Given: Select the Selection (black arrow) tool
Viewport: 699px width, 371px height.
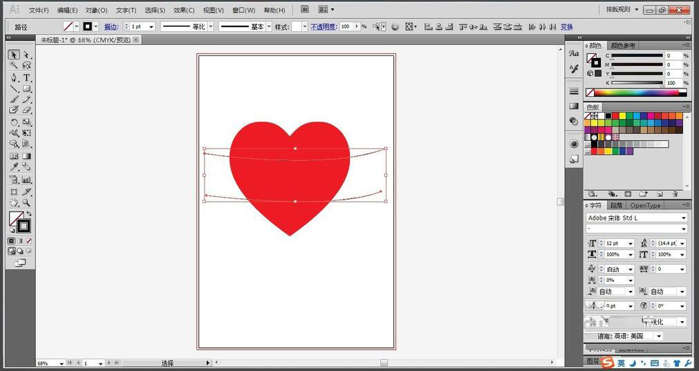Looking at the screenshot, I should (14, 55).
